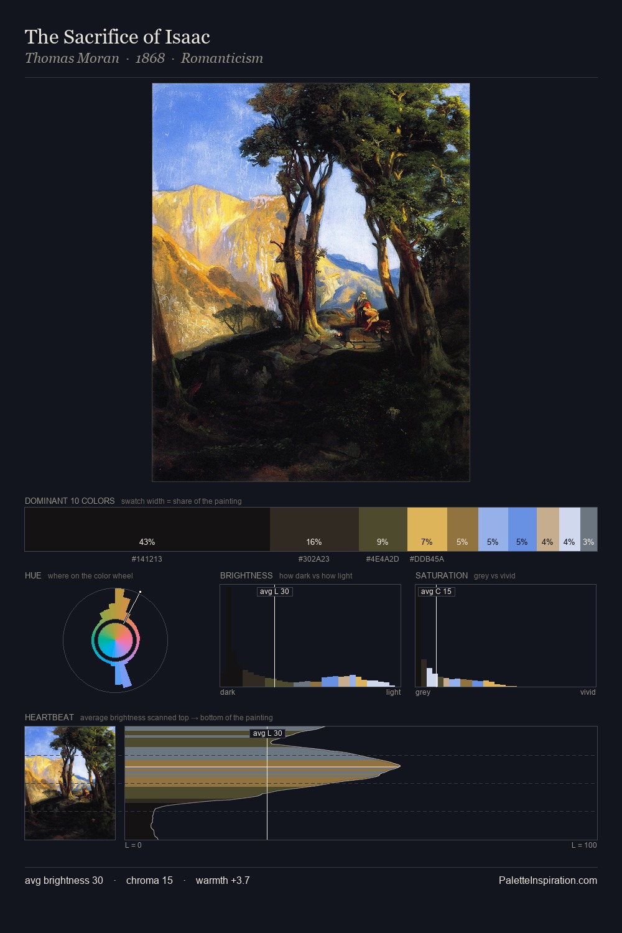The width and height of the screenshot is (622, 933).
Task: Click the grey axis label under saturation chart
Action: point(423,692)
